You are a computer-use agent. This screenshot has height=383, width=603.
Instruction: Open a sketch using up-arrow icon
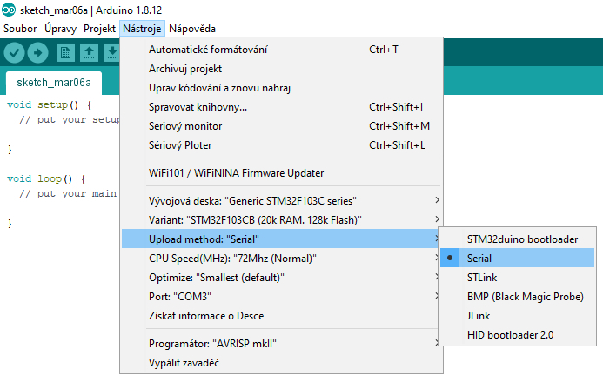click(x=90, y=53)
